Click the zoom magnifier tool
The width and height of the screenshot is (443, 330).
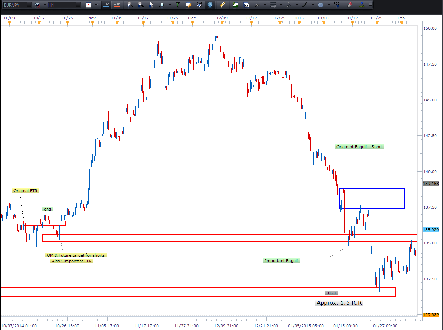[161, 5]
